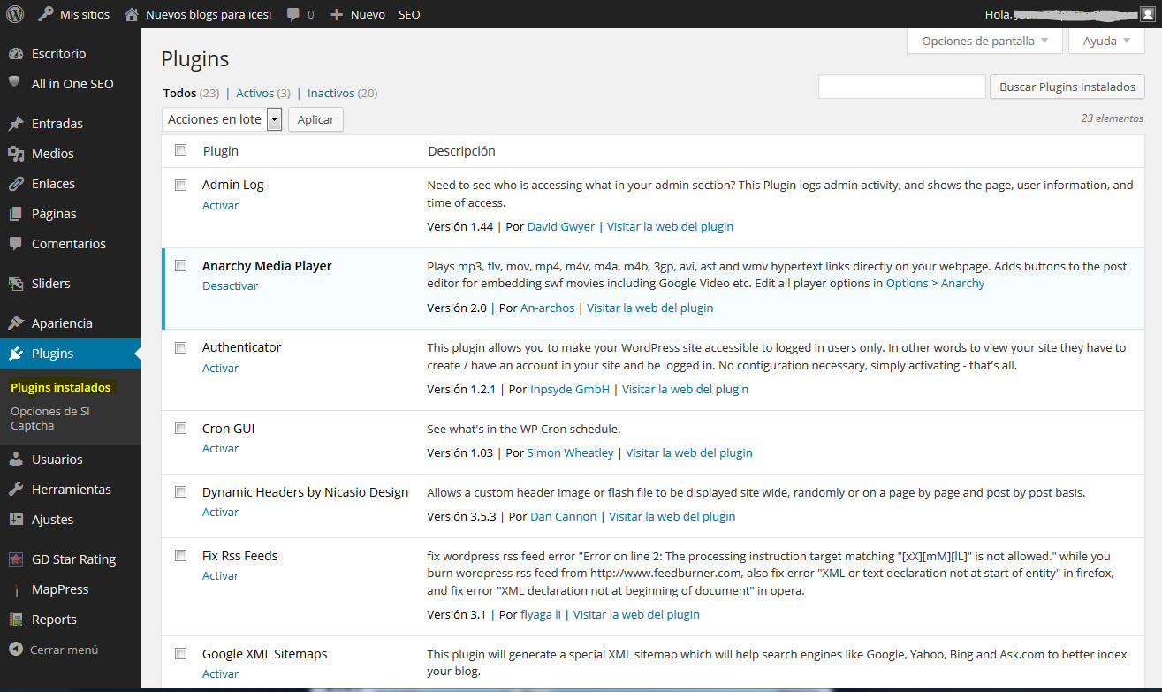Check the Admin Log plugin checkbox
Image resolution: width=1162 pixels, height=692 pixels.
click(181, 185)
